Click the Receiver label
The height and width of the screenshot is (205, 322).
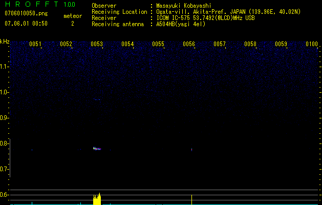[104, 18]
